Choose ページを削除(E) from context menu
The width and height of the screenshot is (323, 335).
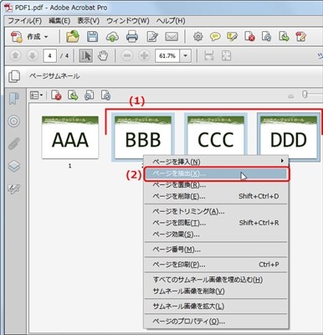(217, 196)
